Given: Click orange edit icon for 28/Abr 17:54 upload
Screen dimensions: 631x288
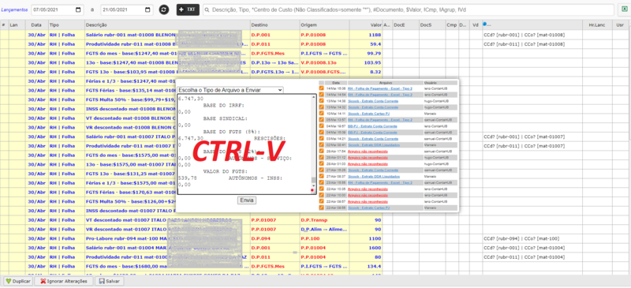Looking at the screenshot, I should coord(322,151).
